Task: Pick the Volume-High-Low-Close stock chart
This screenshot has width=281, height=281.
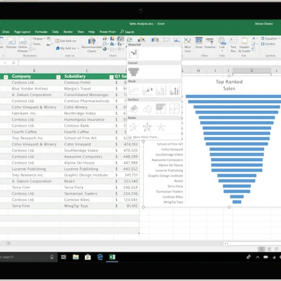Action: click(161, 90)
